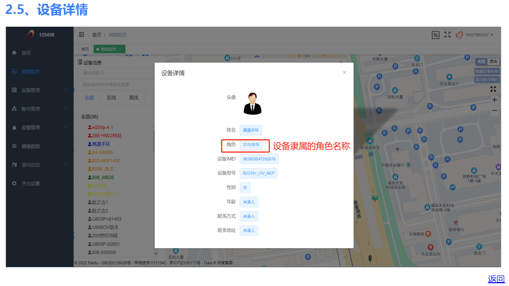Click scroll-down arrow of device list
Image resolution: width=509 pixels, height=286 pixels.
pyautogui.click(x=156, y=254)
